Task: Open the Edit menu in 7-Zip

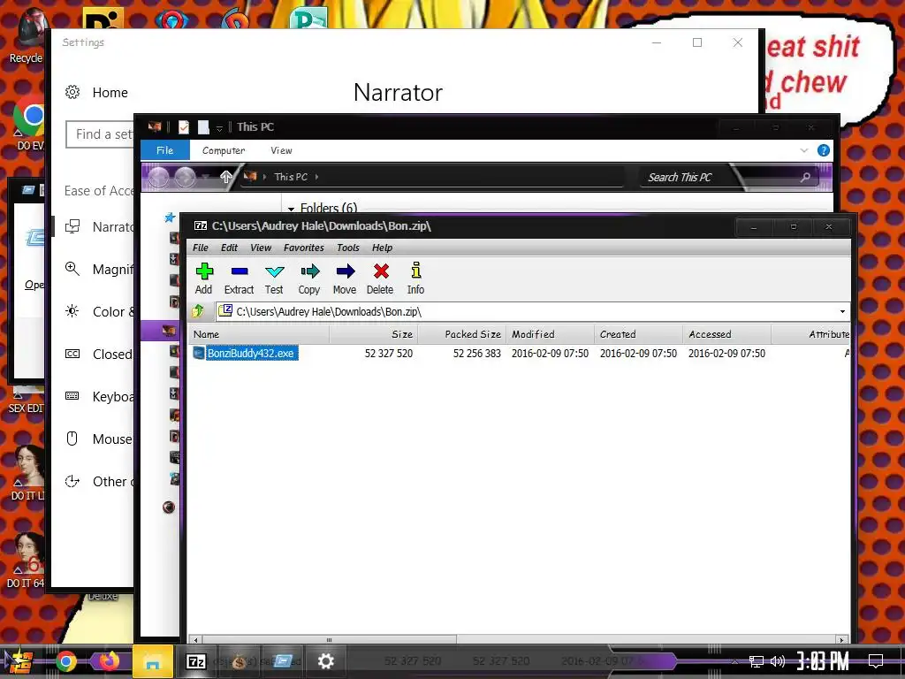Action: coord(229,248)
